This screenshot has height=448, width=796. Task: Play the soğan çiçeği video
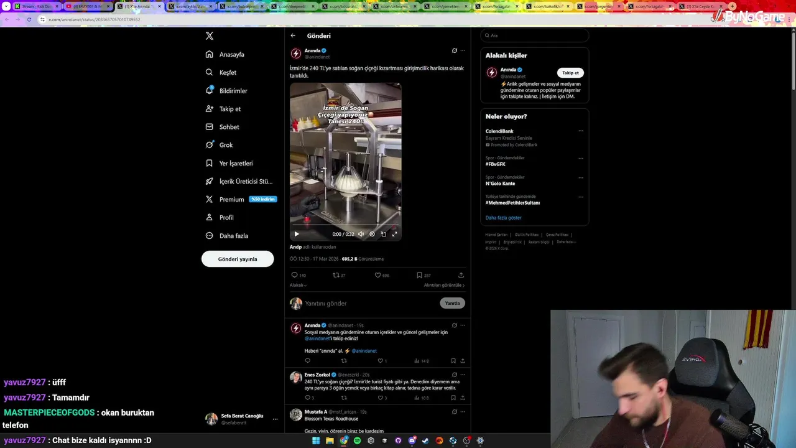tap(297, 234)
